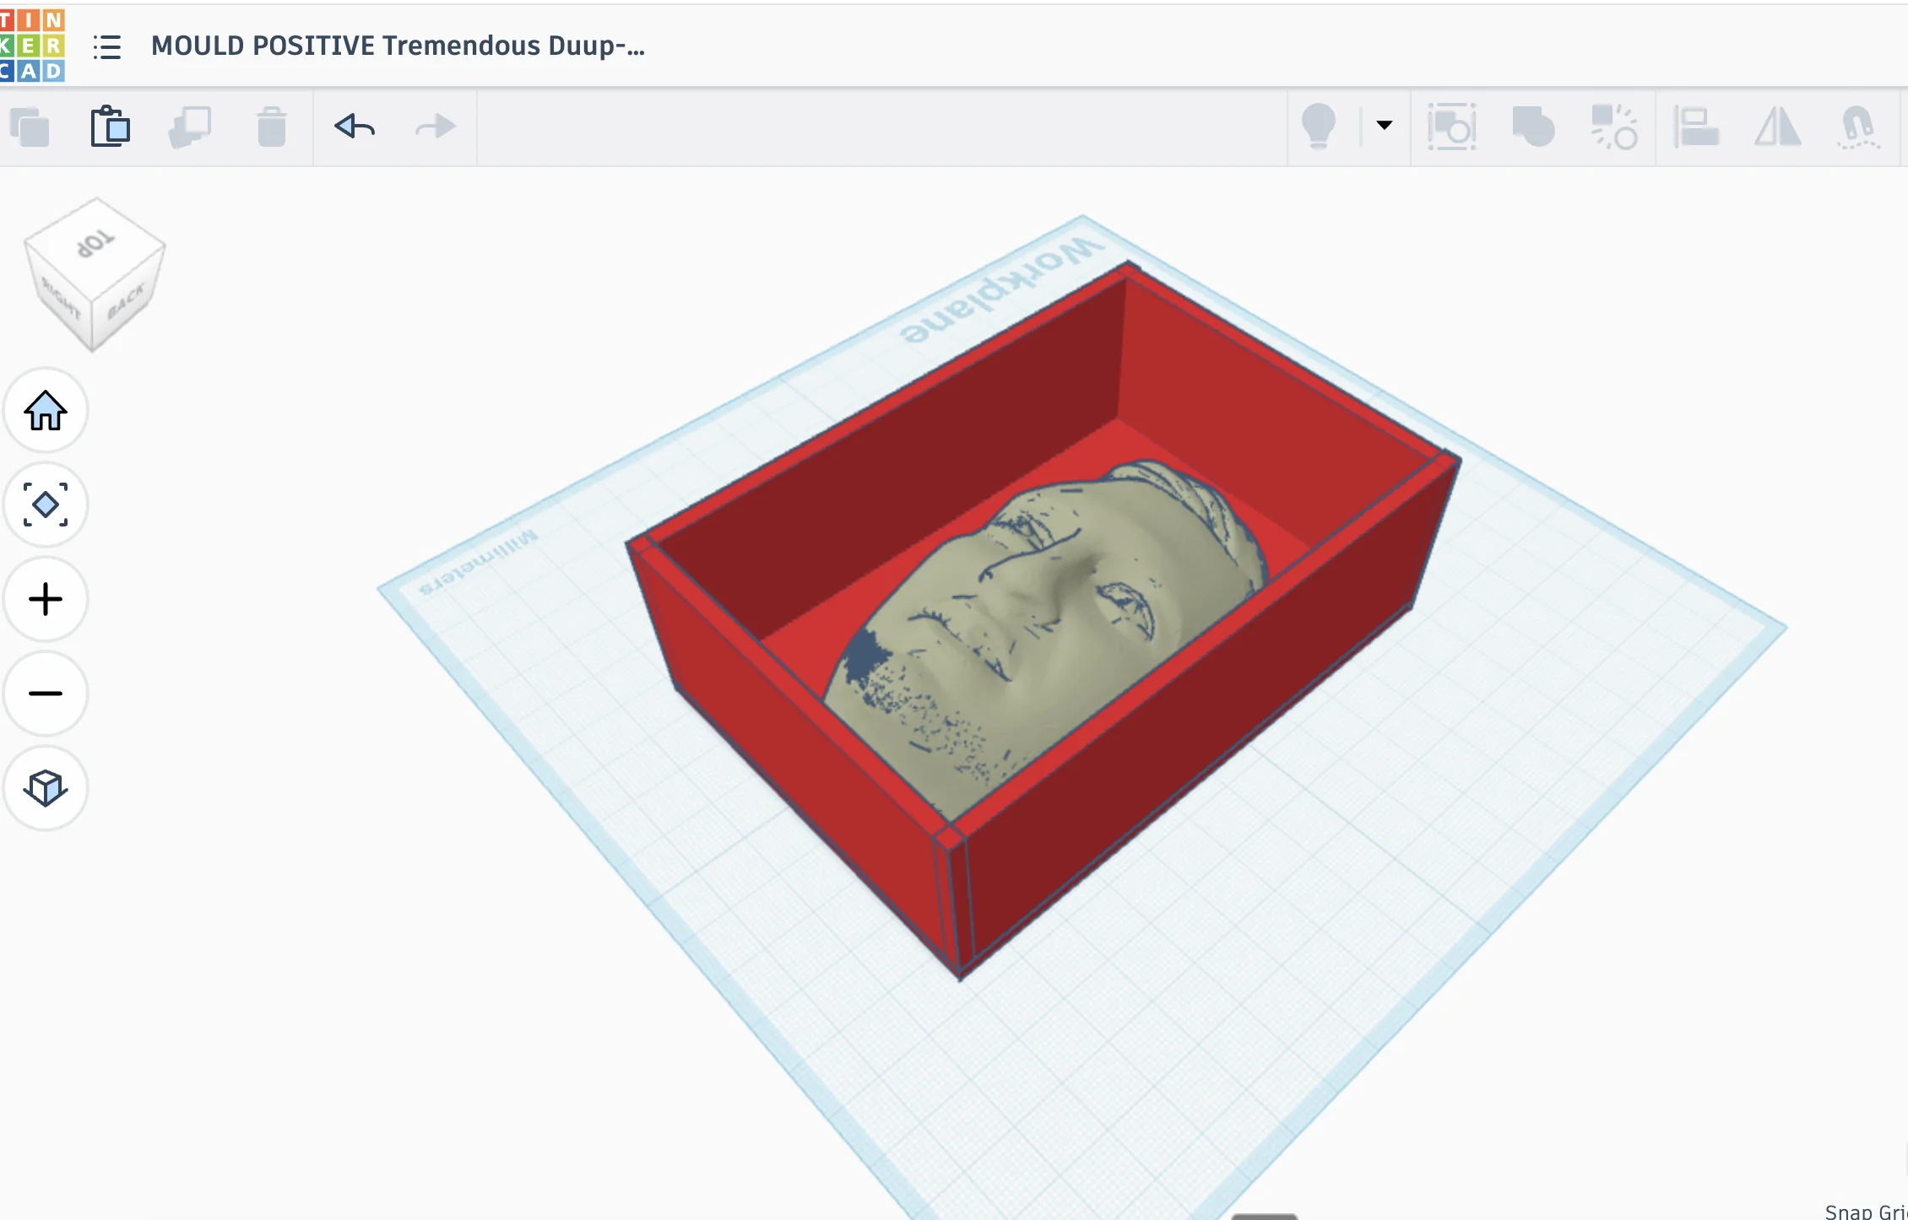Reset to Home view
This screenshot has width=1908, height=1220.
(x=46, y=411)
